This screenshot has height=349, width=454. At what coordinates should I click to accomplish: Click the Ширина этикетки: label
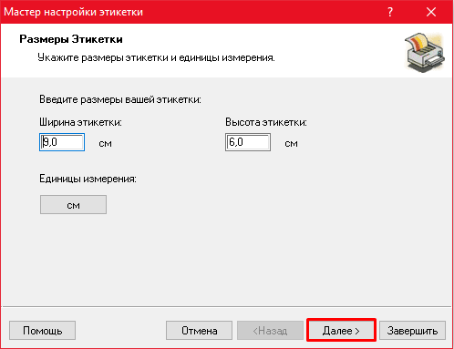80,122
